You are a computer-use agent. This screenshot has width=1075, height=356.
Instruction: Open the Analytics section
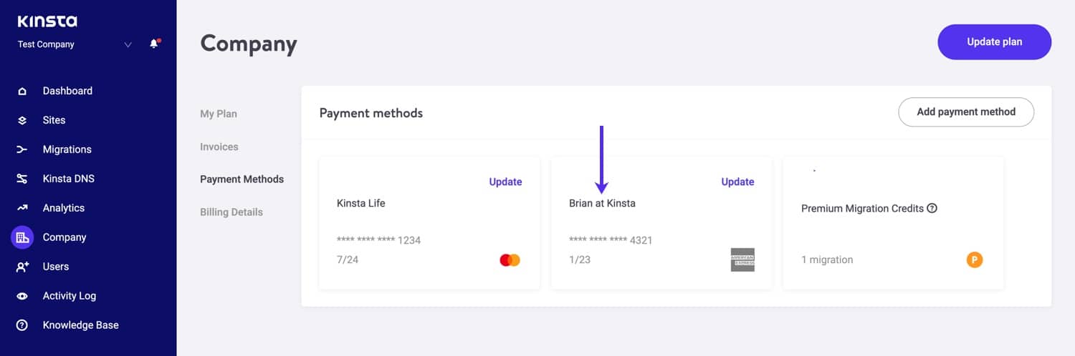(64, 208)
